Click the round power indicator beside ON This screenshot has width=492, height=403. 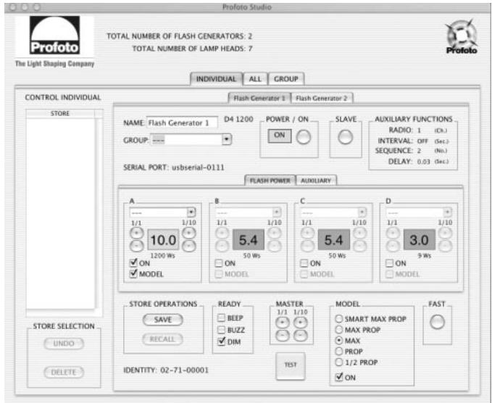tap(307, 141)
